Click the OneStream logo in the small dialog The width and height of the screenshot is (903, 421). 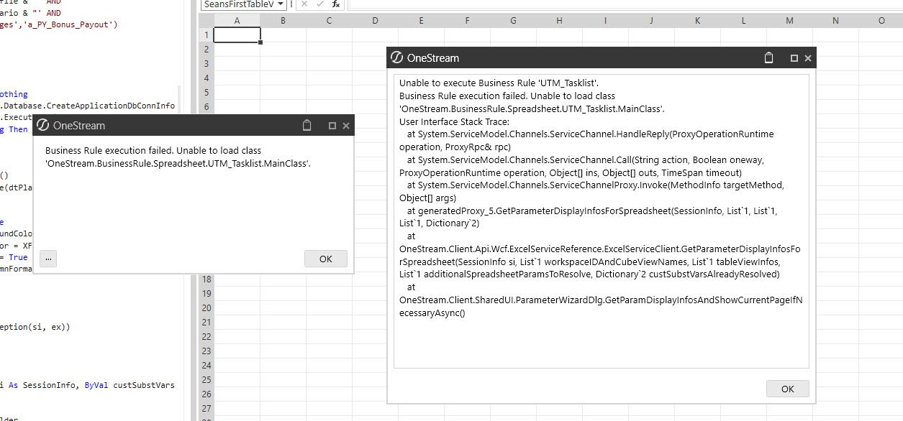42,126
